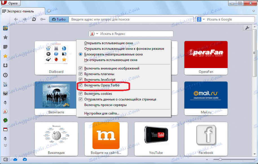
Task: Open the ICQ green flower panel icon
Action: [x=5, y=120]
